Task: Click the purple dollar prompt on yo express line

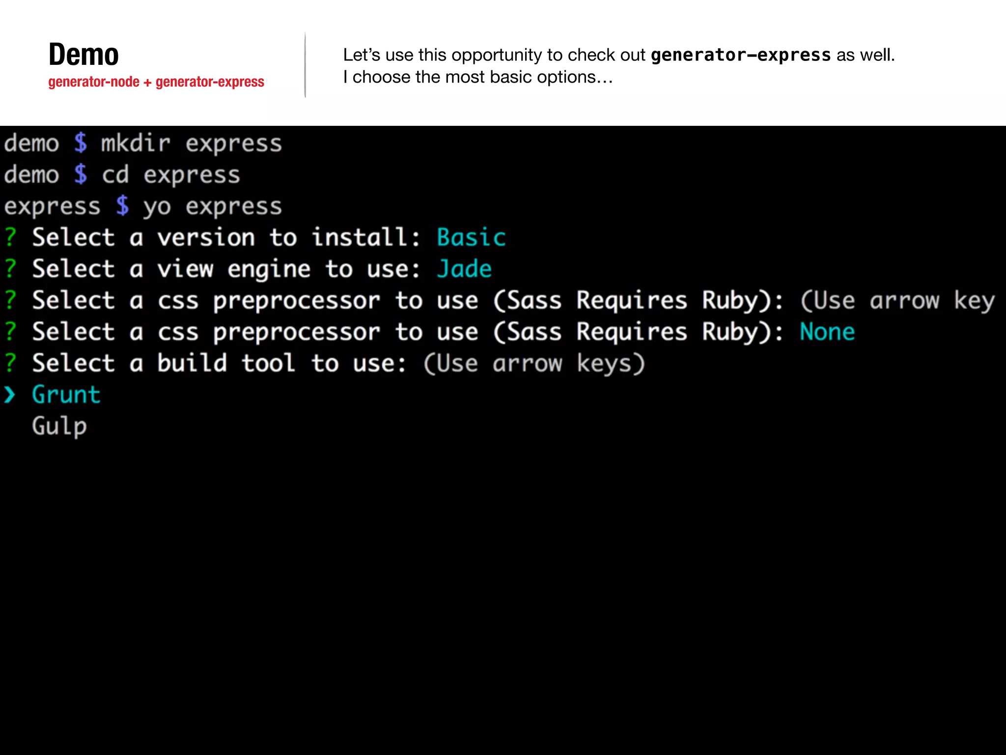Action: point(122,206)
